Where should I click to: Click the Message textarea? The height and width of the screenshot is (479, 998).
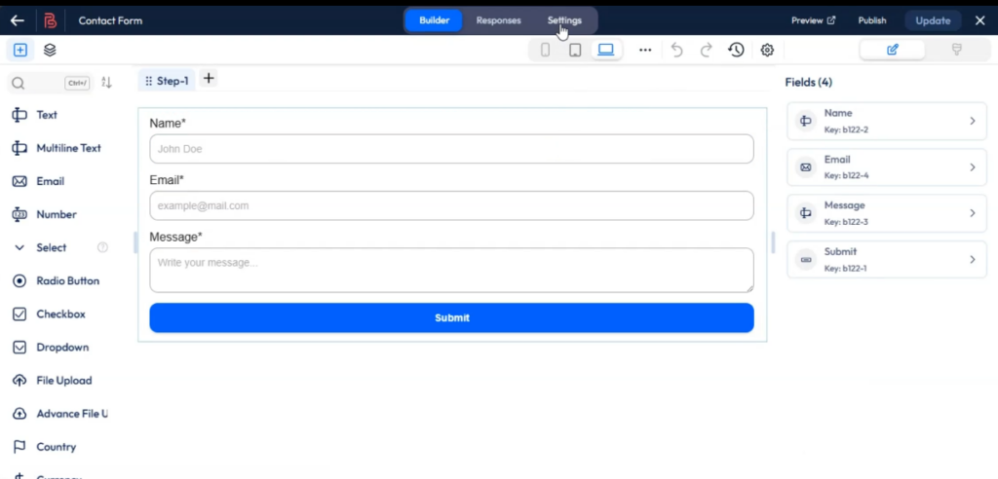point(451,271)
